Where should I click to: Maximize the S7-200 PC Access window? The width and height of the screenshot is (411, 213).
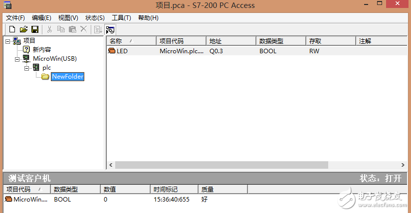click(x=380, y=3)
